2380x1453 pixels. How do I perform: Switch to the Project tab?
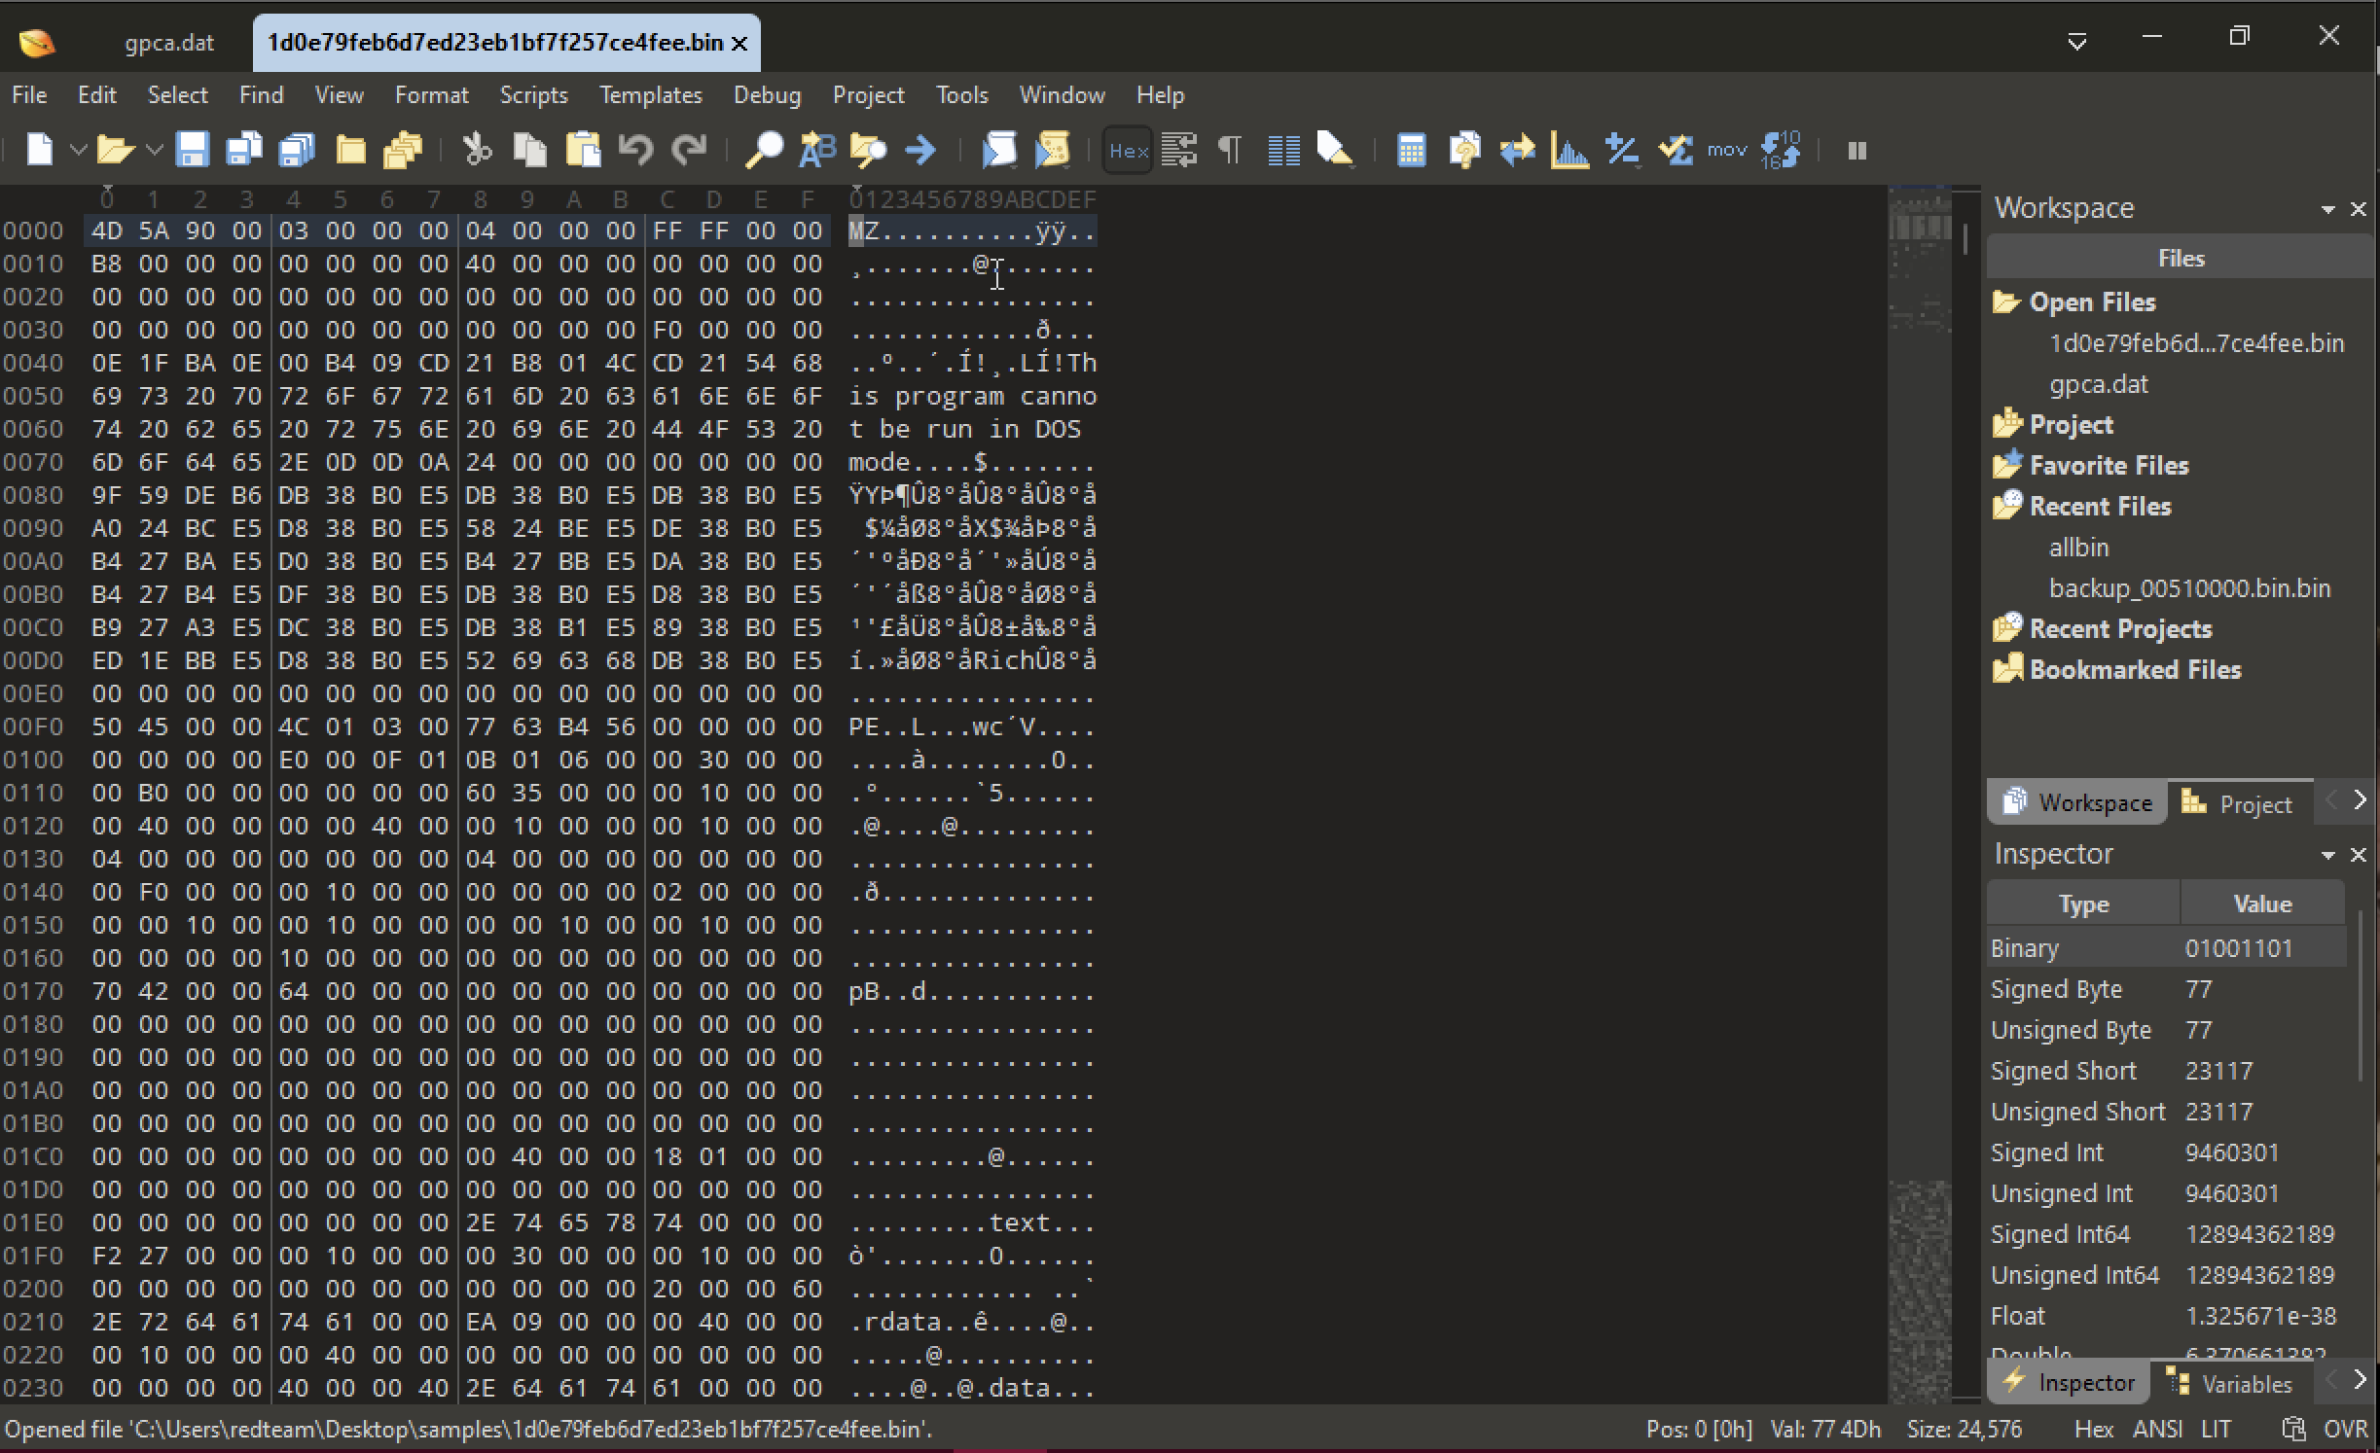(2239, 803)
